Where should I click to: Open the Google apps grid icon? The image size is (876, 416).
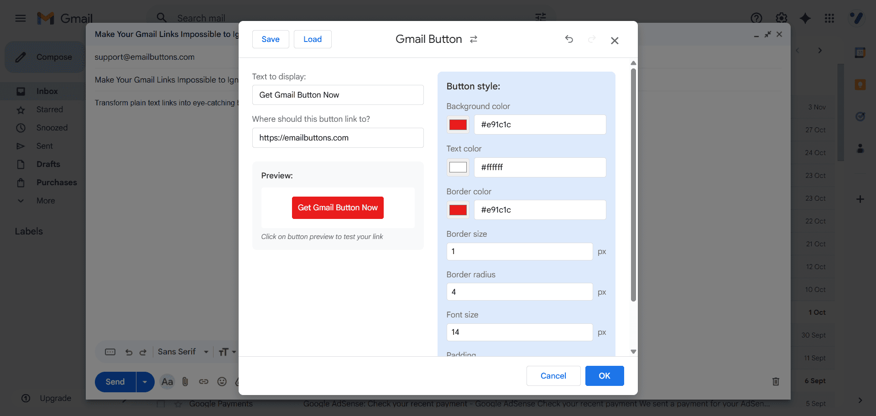tap(829, 18)
